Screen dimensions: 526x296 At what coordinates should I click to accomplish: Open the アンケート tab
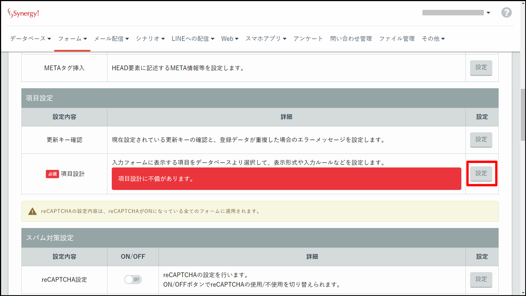coord(308,39)
